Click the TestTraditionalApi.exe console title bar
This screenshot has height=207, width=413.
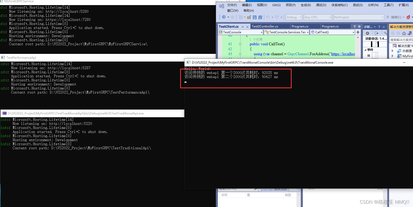[92, 113]
